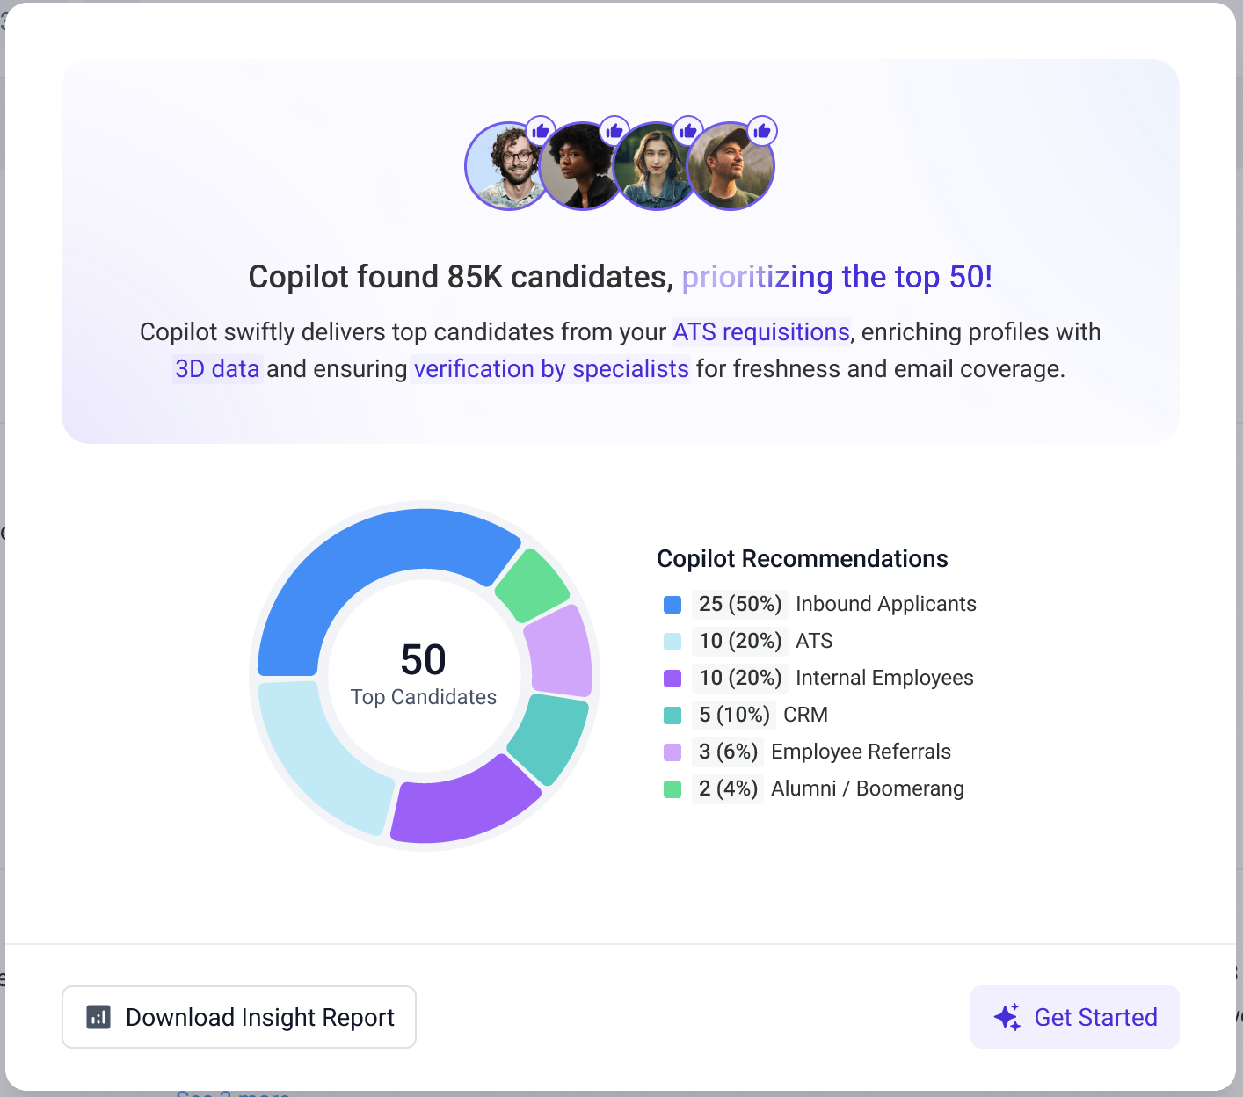Click the avatar of the man wearing a cap

(x=731, y=167)
